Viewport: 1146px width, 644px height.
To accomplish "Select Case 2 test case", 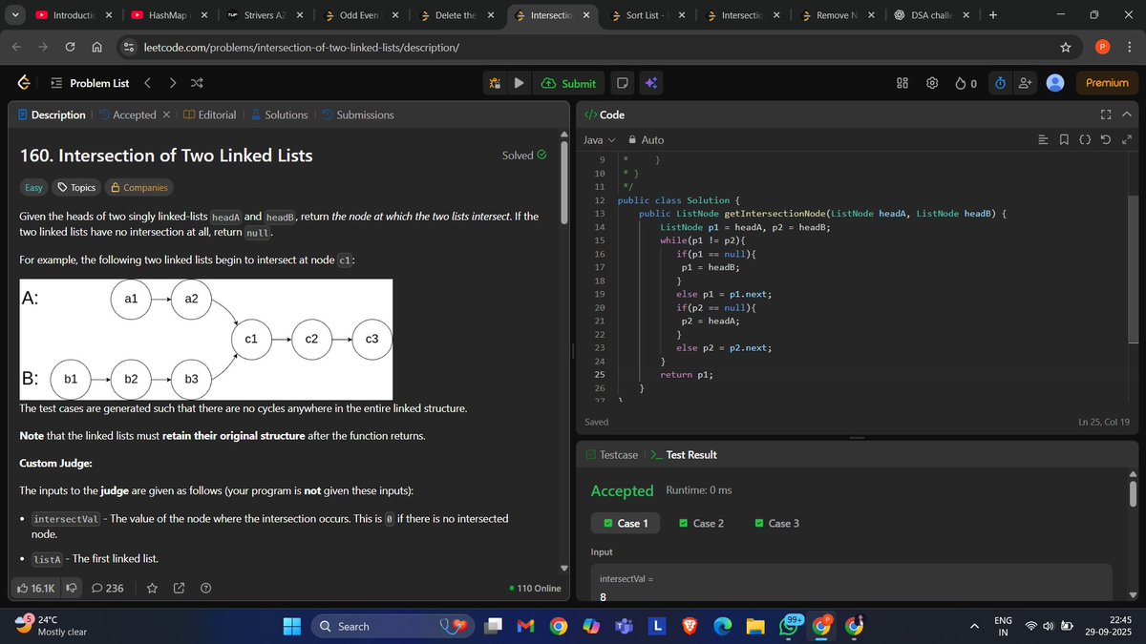I will tap(701, 523).
